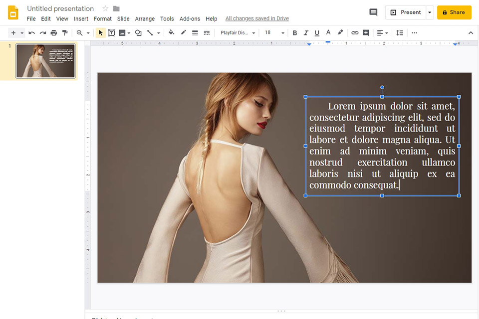Insert a link on selected text
This screenshot has width=479, height=319.
[355, 32]
